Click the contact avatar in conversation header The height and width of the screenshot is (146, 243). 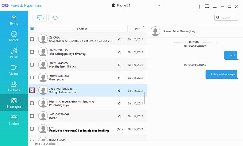coord(155,31)
